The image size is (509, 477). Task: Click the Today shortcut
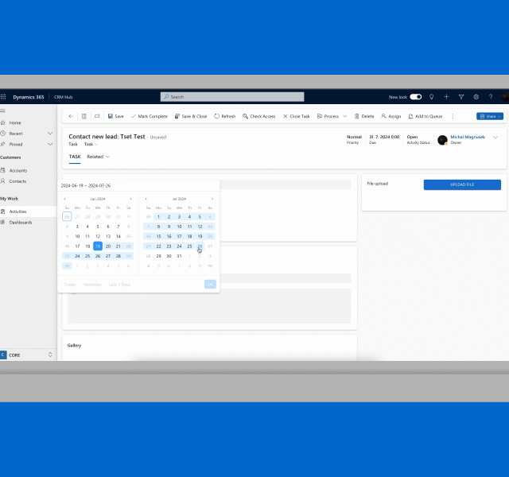point(70,285)
